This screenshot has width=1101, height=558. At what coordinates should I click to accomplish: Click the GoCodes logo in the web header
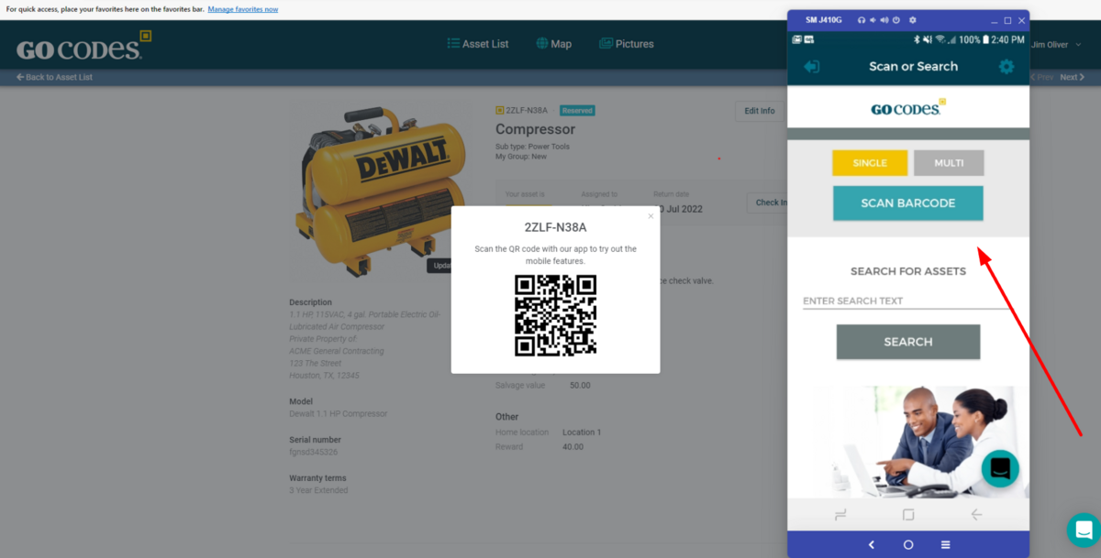tap(83, 45)
